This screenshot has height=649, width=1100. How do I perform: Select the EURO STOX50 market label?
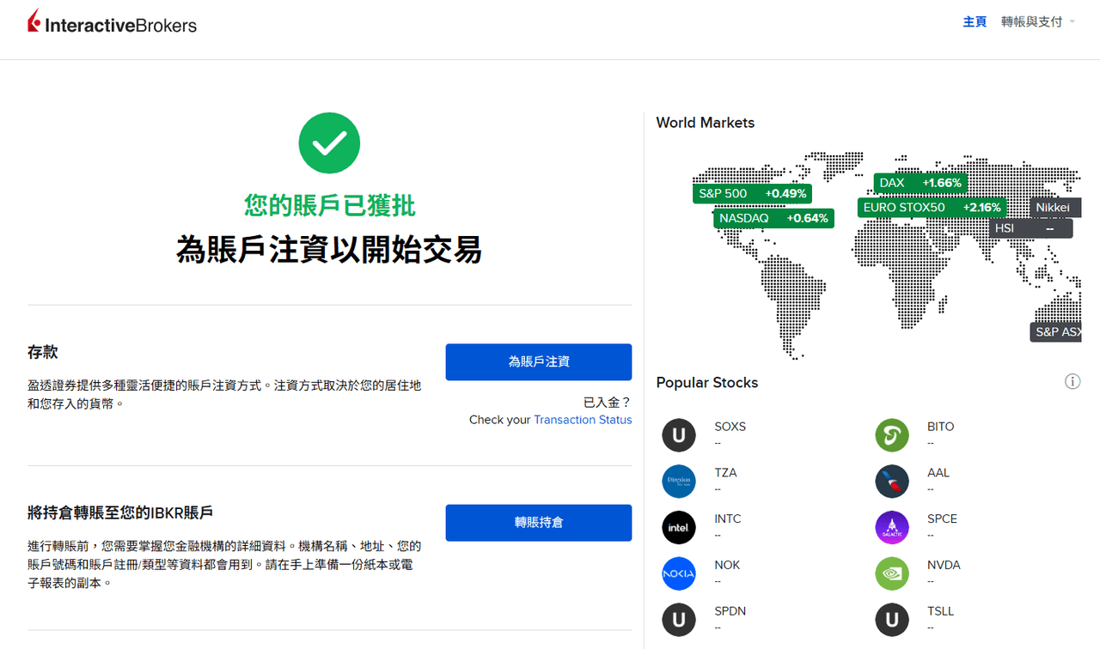(x=932, y=207)
